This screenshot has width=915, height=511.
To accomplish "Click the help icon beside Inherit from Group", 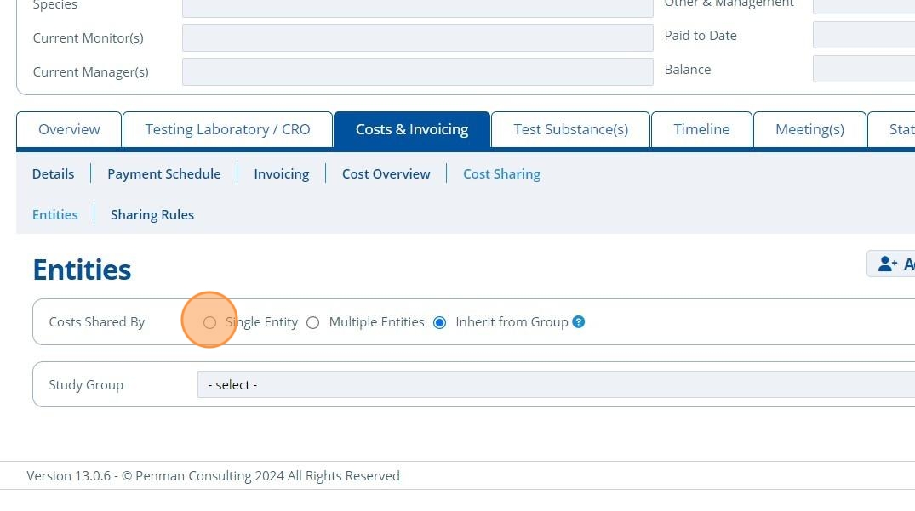I will point(578,322).
